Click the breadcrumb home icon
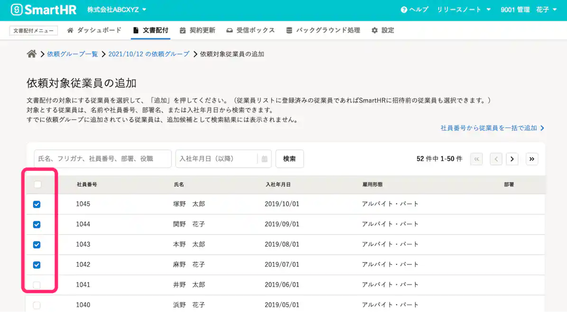 click(31, 54)
